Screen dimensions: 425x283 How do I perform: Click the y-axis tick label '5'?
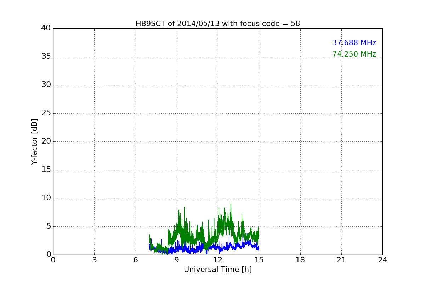tap(49, 226)
